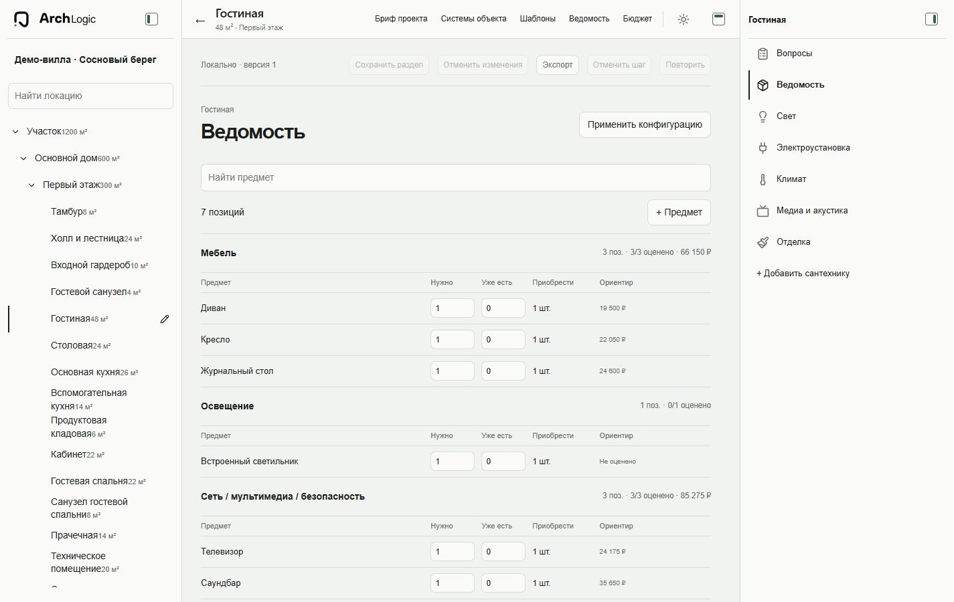Click + Добавить сантехнику link
The width and height of the screenshot is (954, 602).
coord(803,274)
